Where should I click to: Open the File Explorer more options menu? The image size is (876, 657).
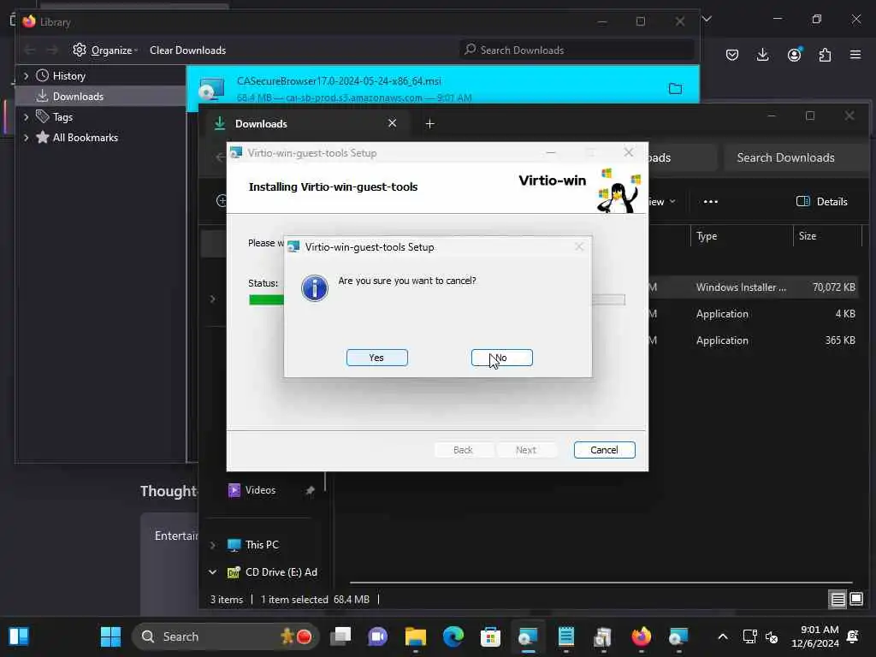(x=711, y=202)
